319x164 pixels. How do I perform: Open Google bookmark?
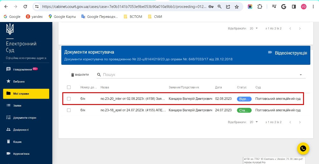click(12, 17)
